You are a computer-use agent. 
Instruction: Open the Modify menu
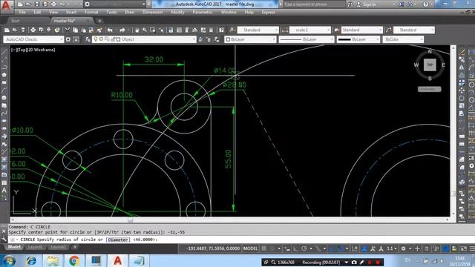click(x=177, y=13)
